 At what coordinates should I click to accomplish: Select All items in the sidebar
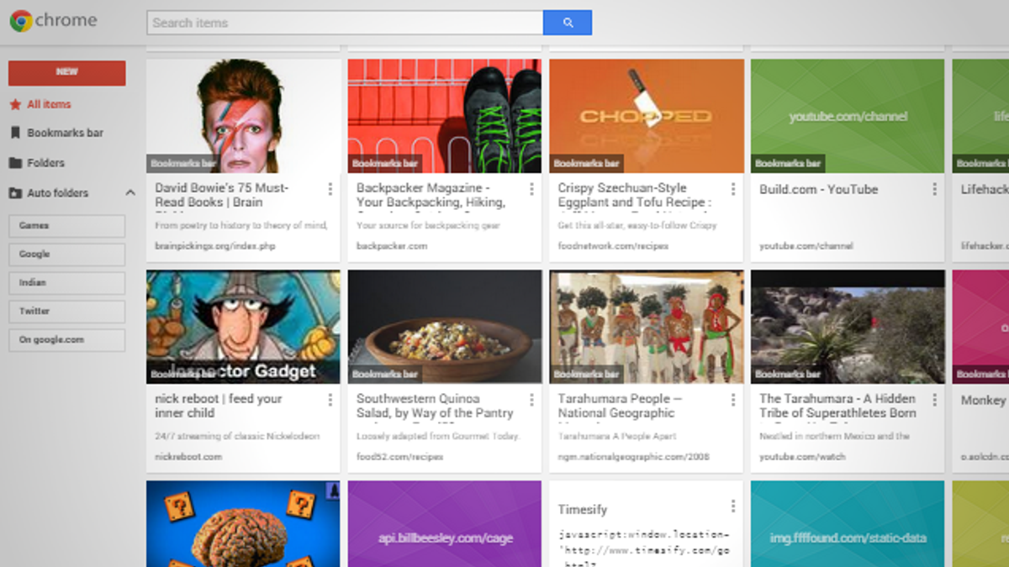pyautogui.click(x=49, y=104)
